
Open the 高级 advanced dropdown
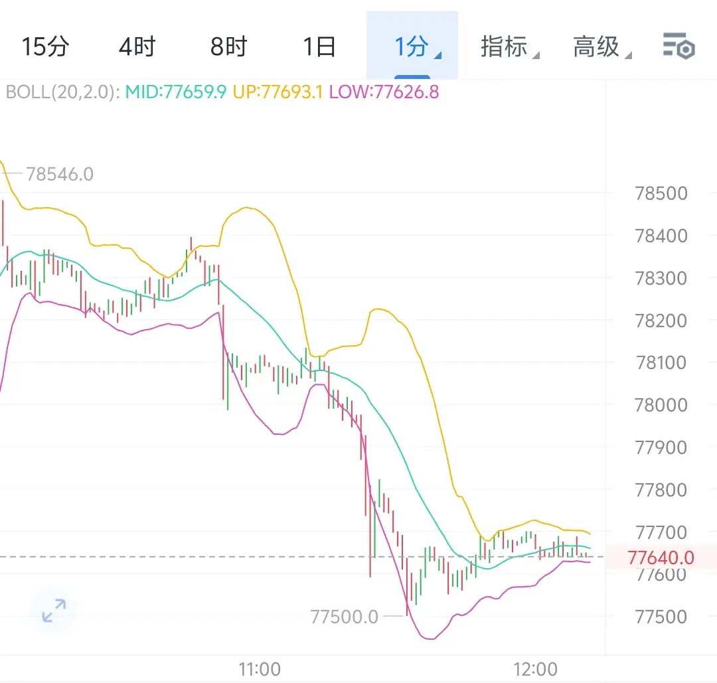pyautogui.click(x=601, y=46)
